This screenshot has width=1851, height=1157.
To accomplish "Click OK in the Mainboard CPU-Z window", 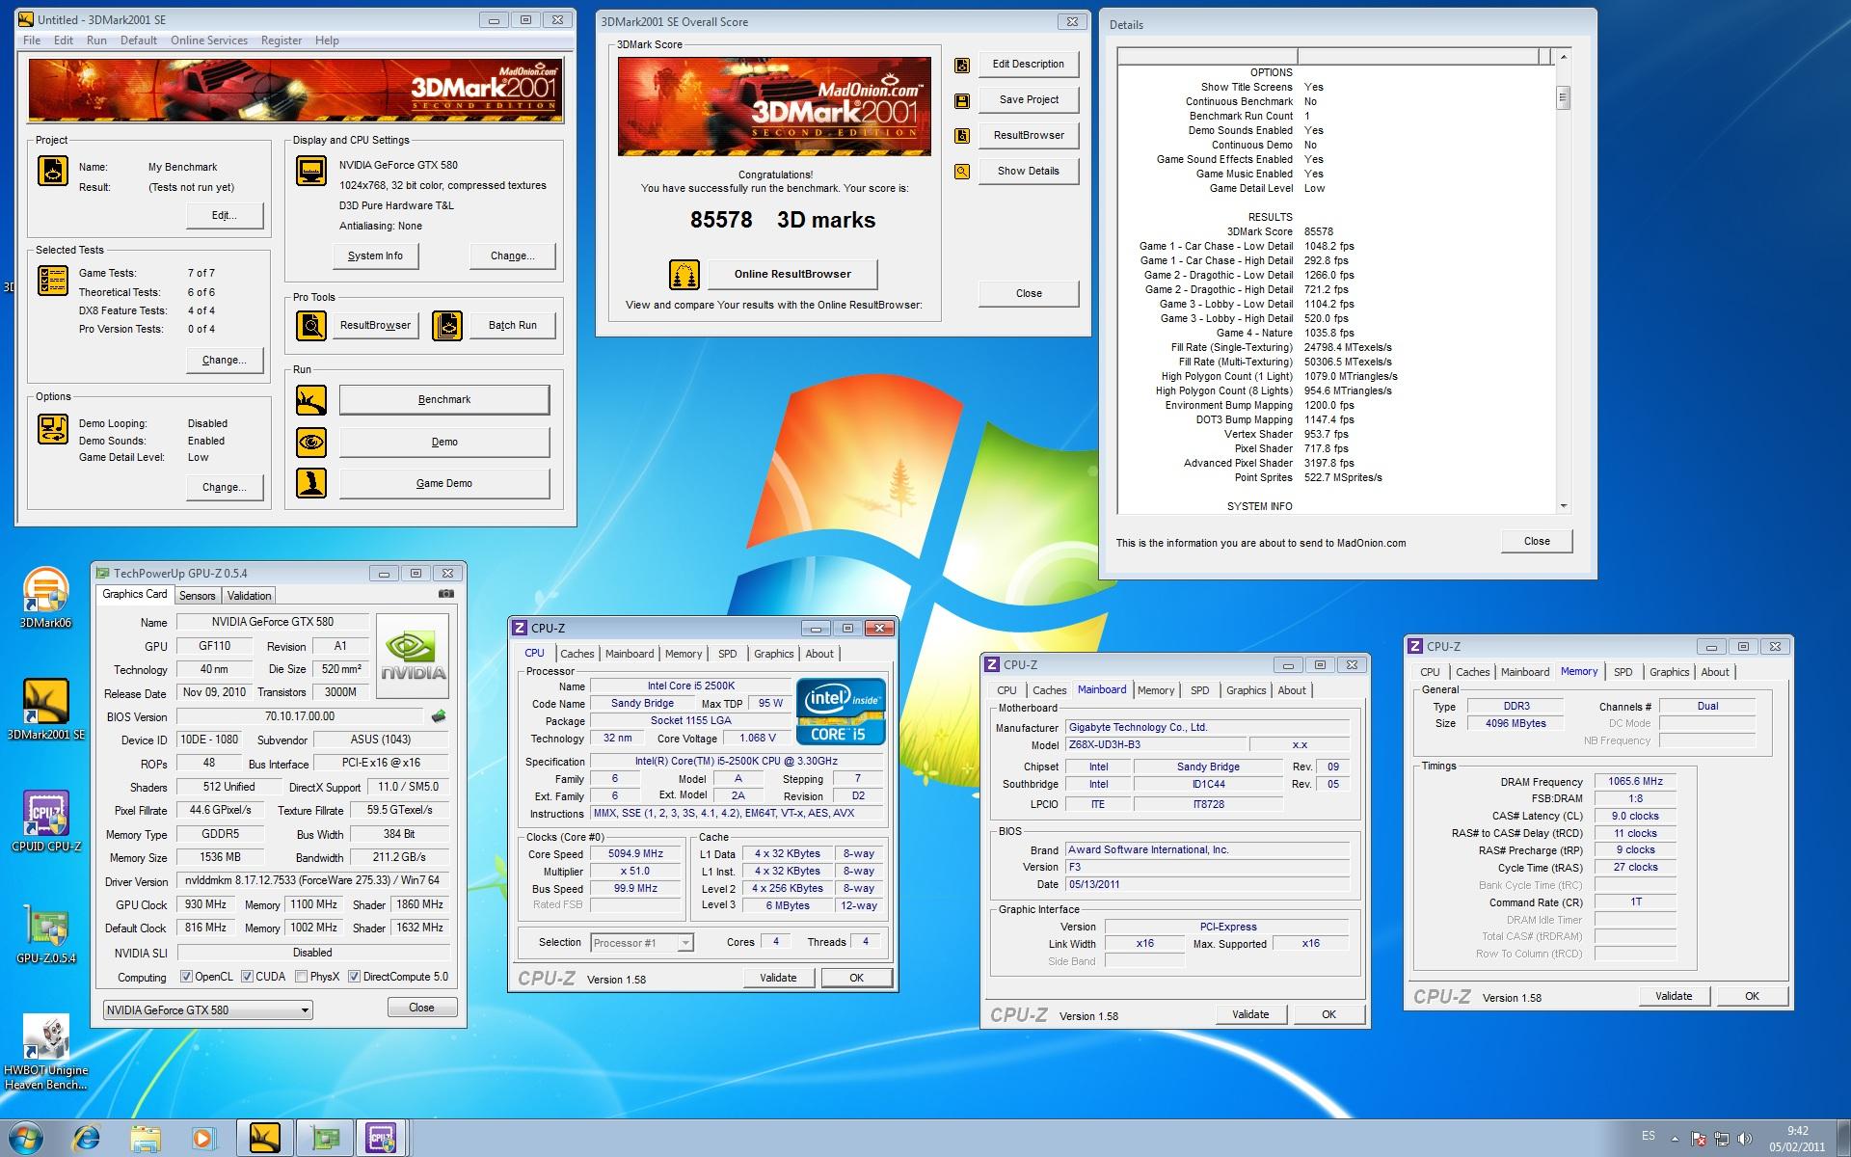I will (x=1328, y=1014).
